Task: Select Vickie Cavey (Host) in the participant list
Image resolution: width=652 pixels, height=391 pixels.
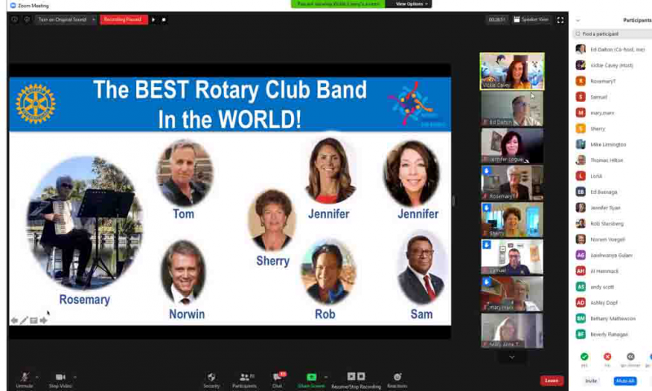Action: click(614, 65)
